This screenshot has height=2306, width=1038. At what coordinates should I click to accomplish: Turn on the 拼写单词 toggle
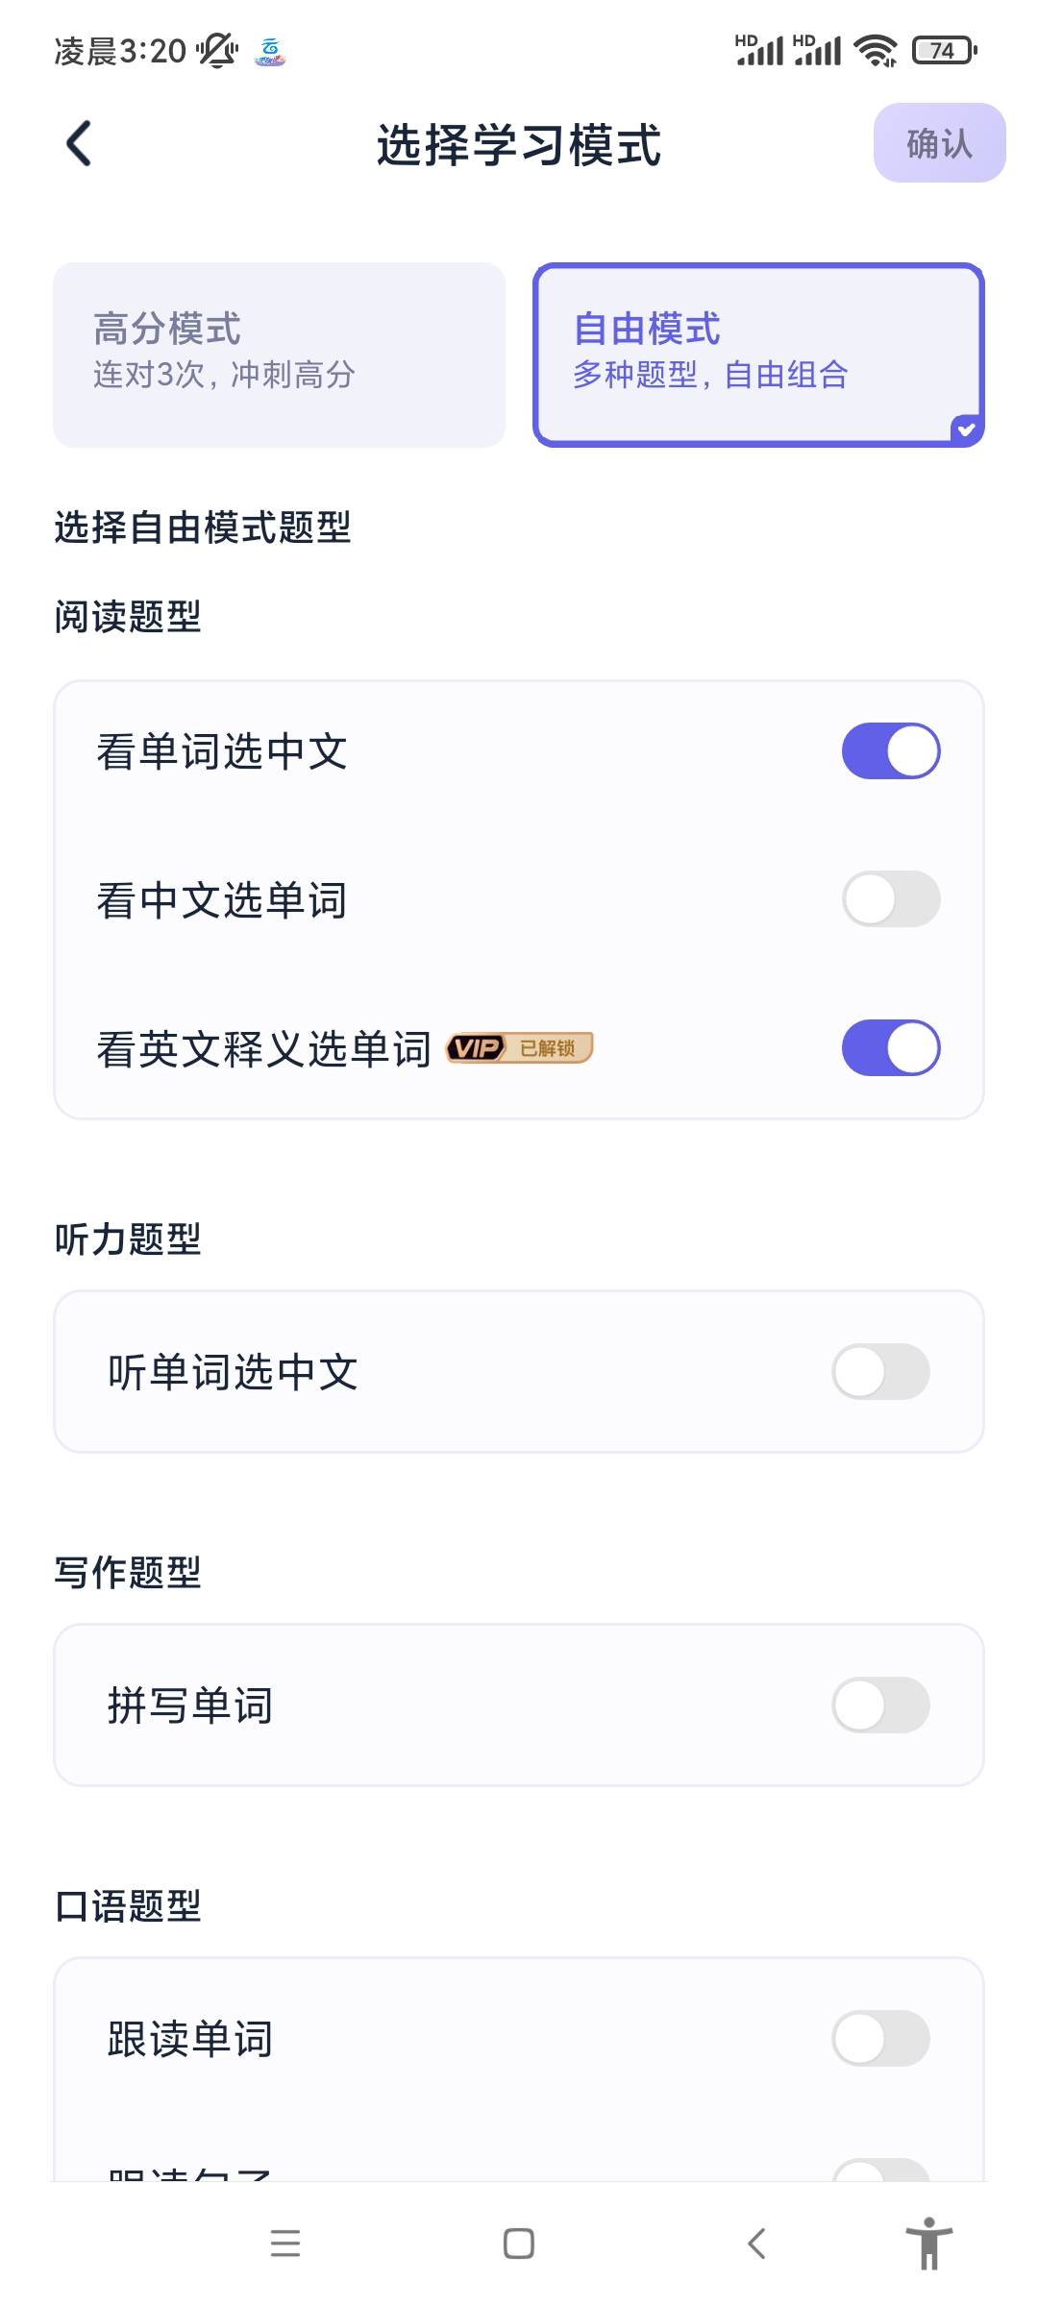pos(880,1705)
